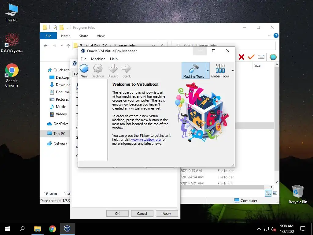Expand the Machine Tools dropdown arrow
Viewport: 313px width, 235px height.
point(208,71)
